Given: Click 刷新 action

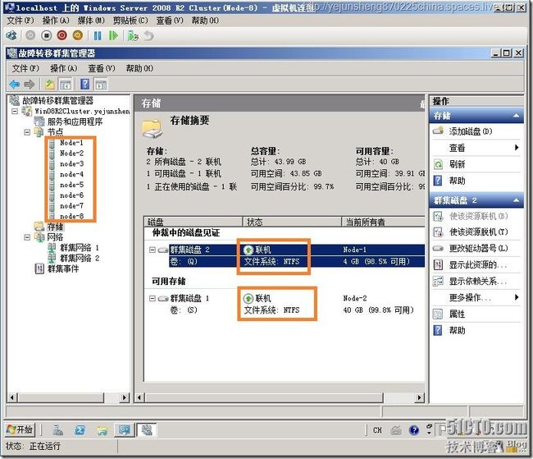Looking at the screenshot, I should [x=457, y=164].
